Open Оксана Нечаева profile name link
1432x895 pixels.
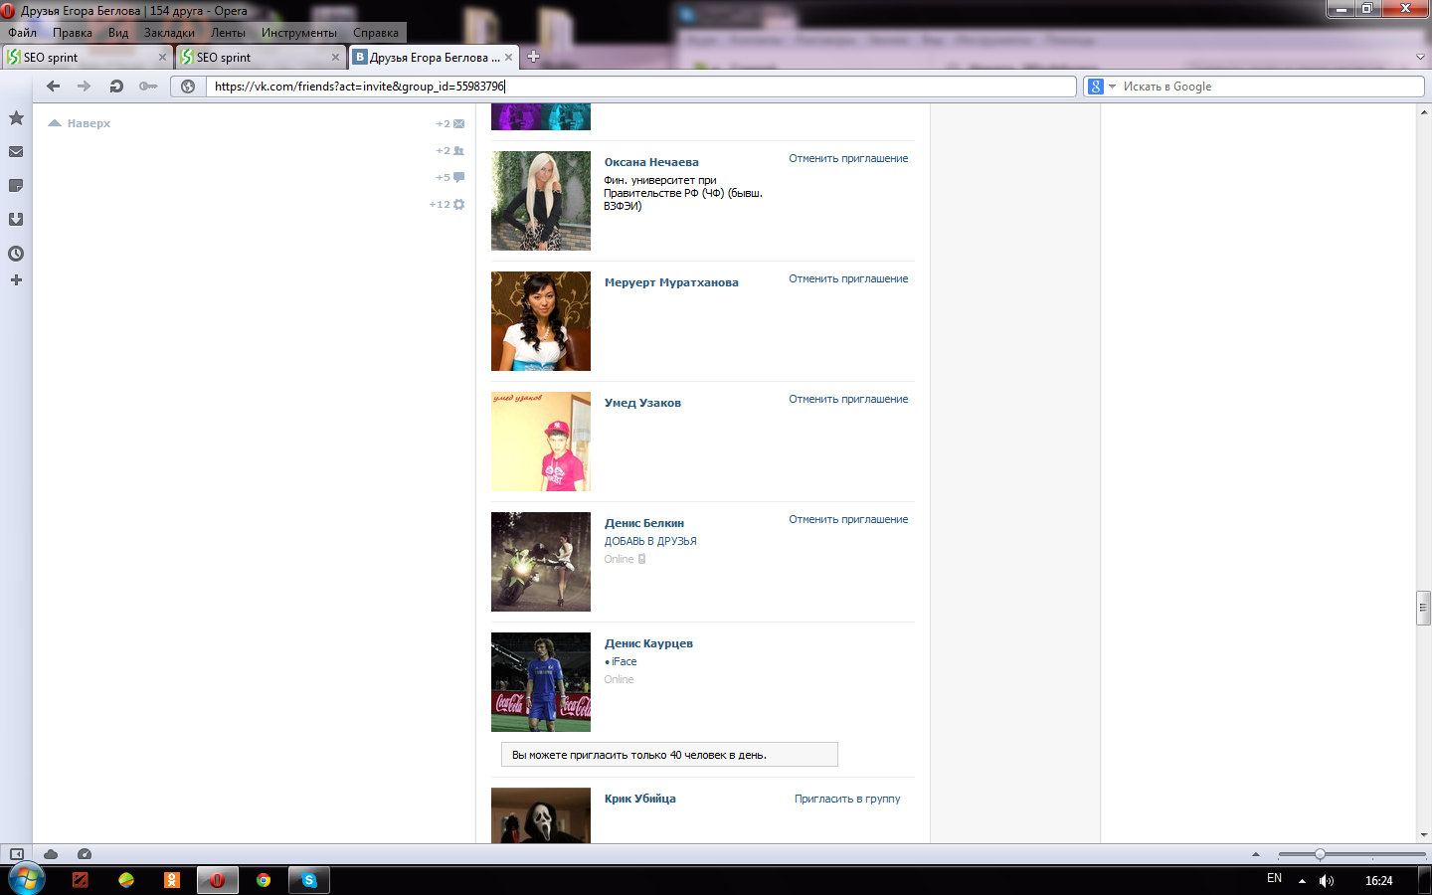tap(651, 162)
